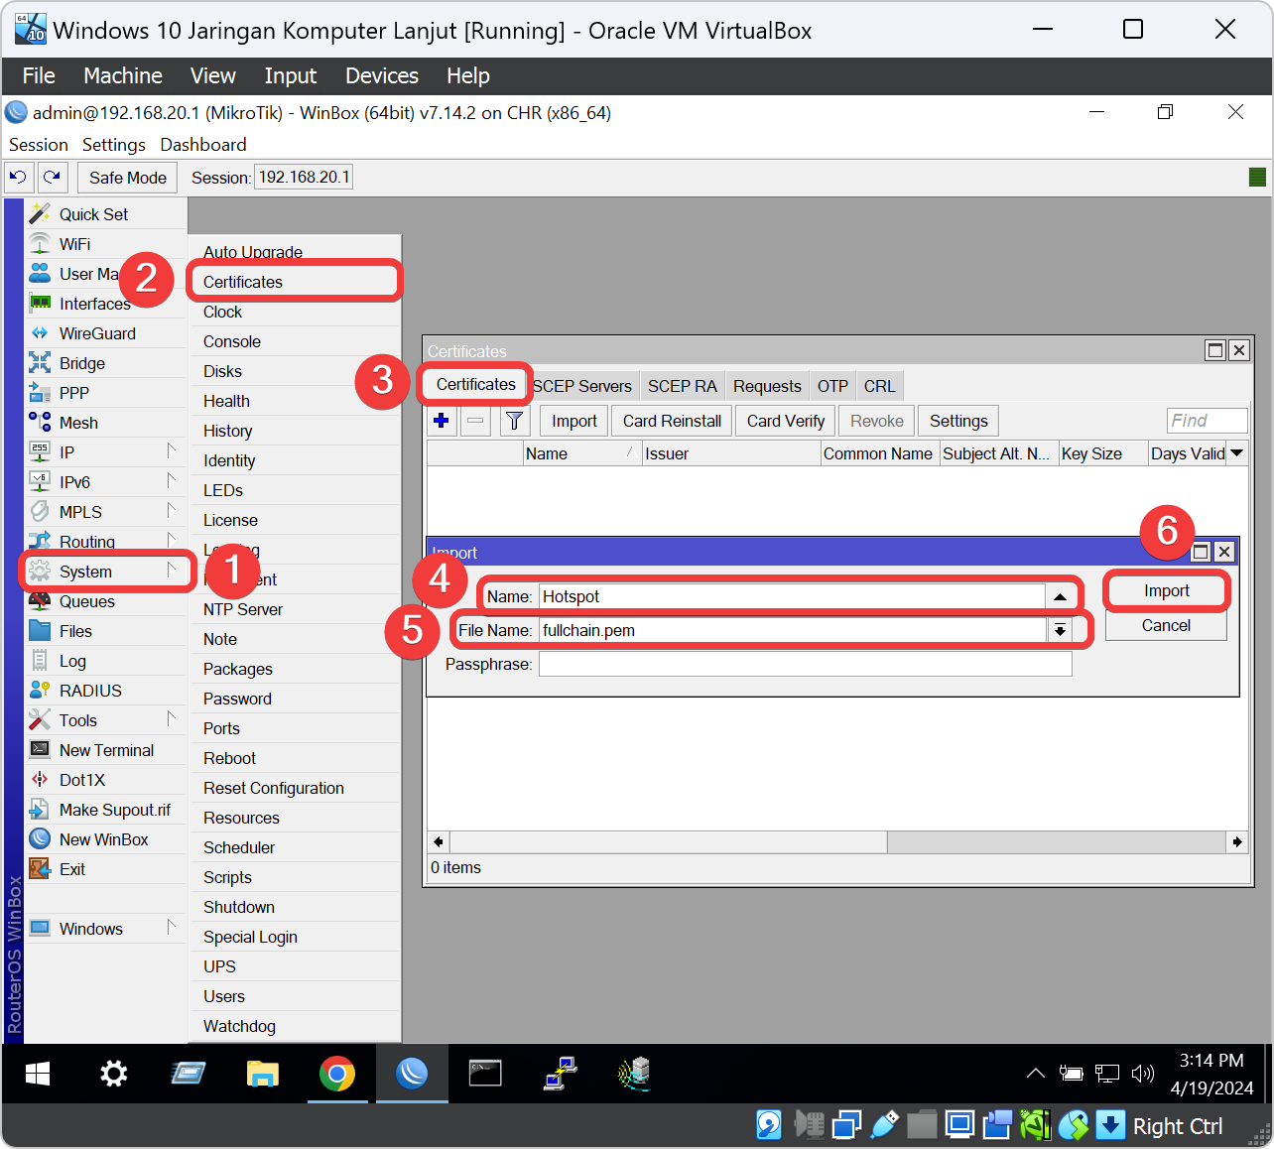Select Certificates in System submenu

295,282
